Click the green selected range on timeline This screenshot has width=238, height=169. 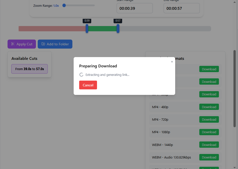(103, 29)
